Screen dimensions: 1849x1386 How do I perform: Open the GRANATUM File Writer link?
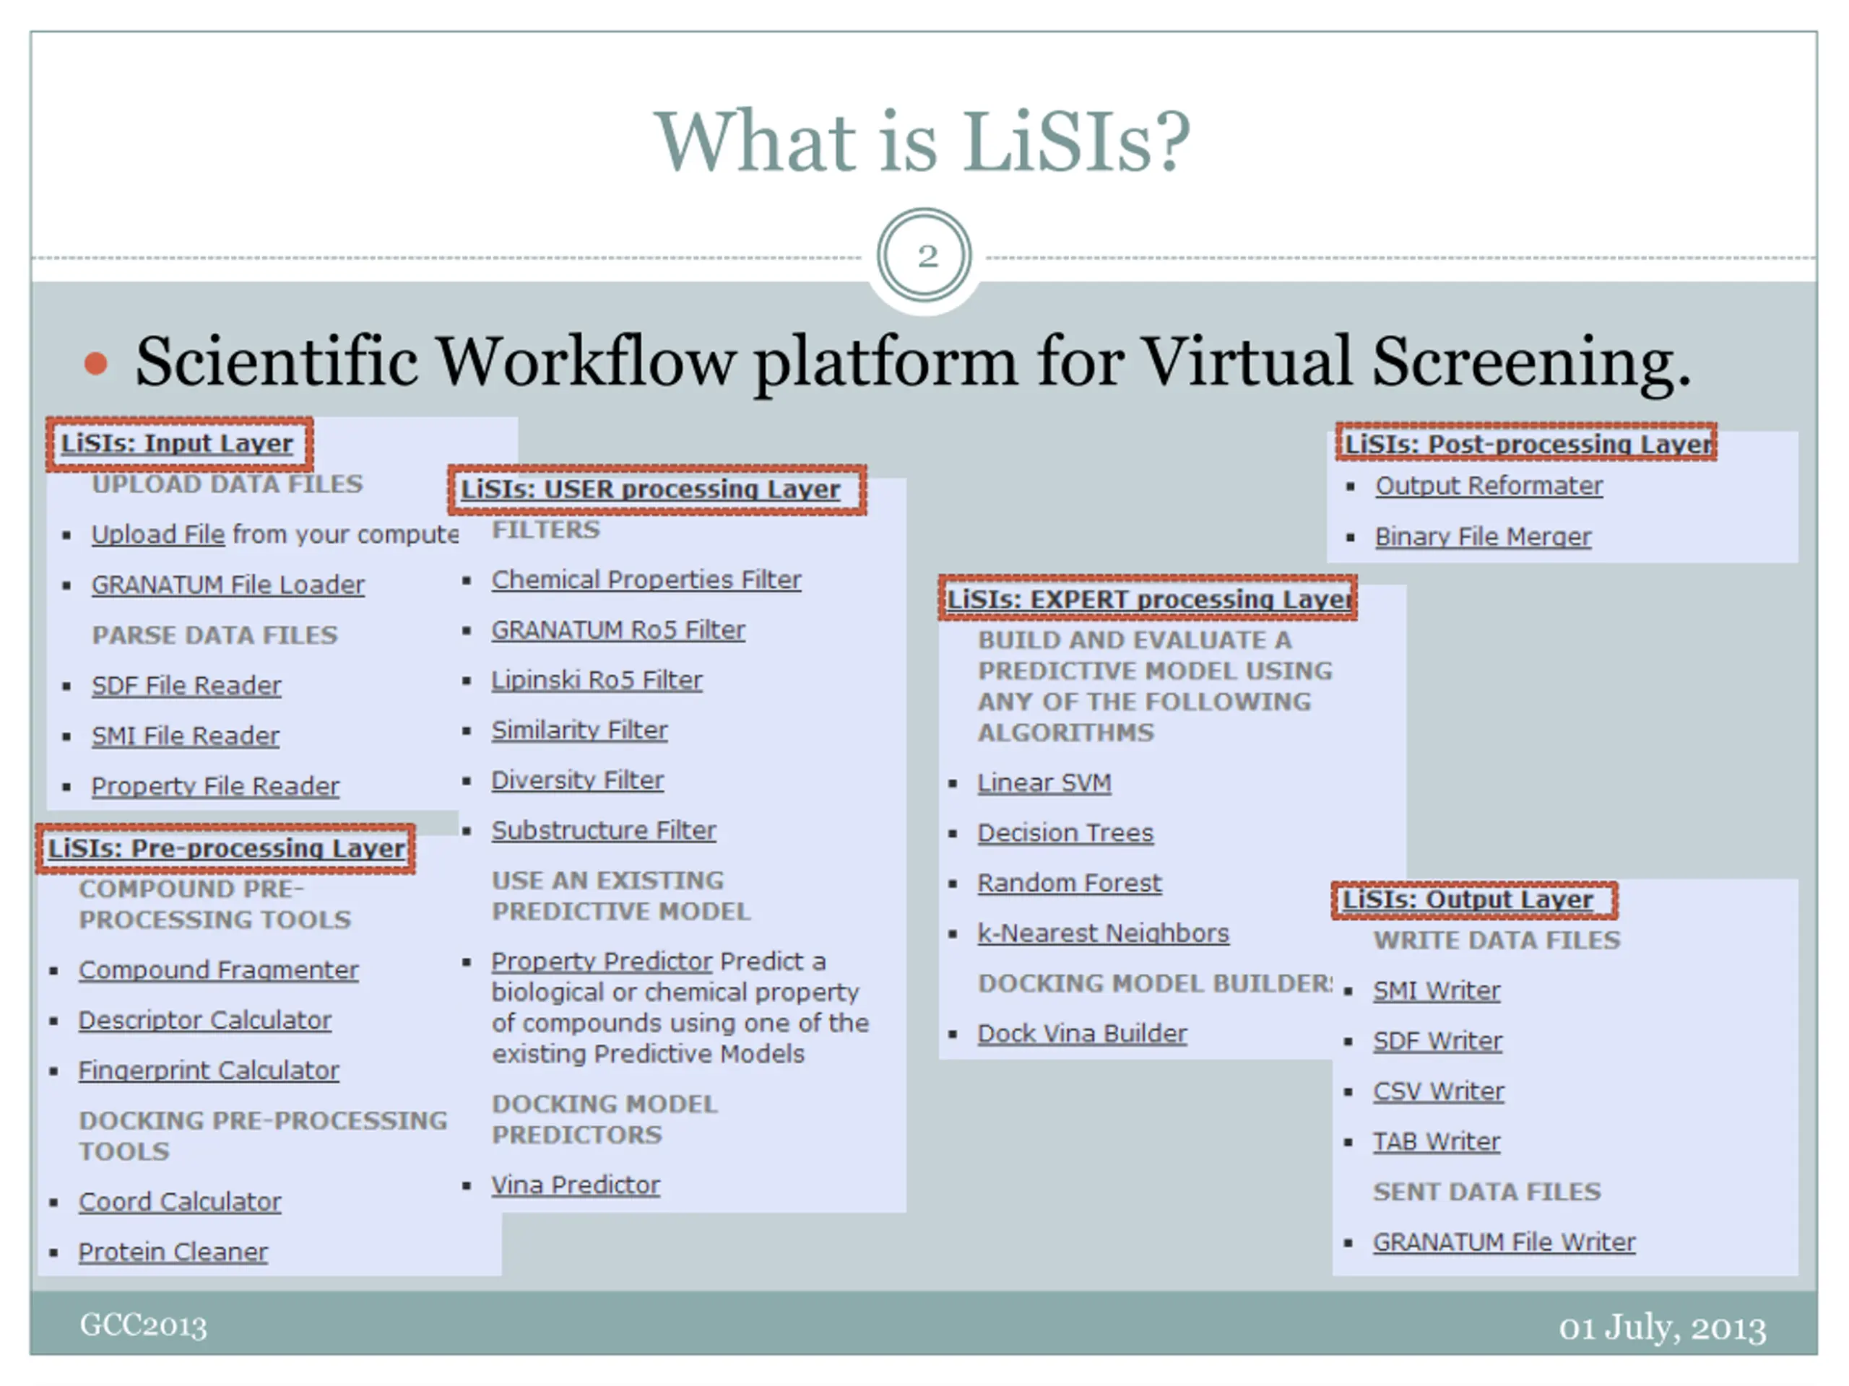[x=1504, y=1242]
